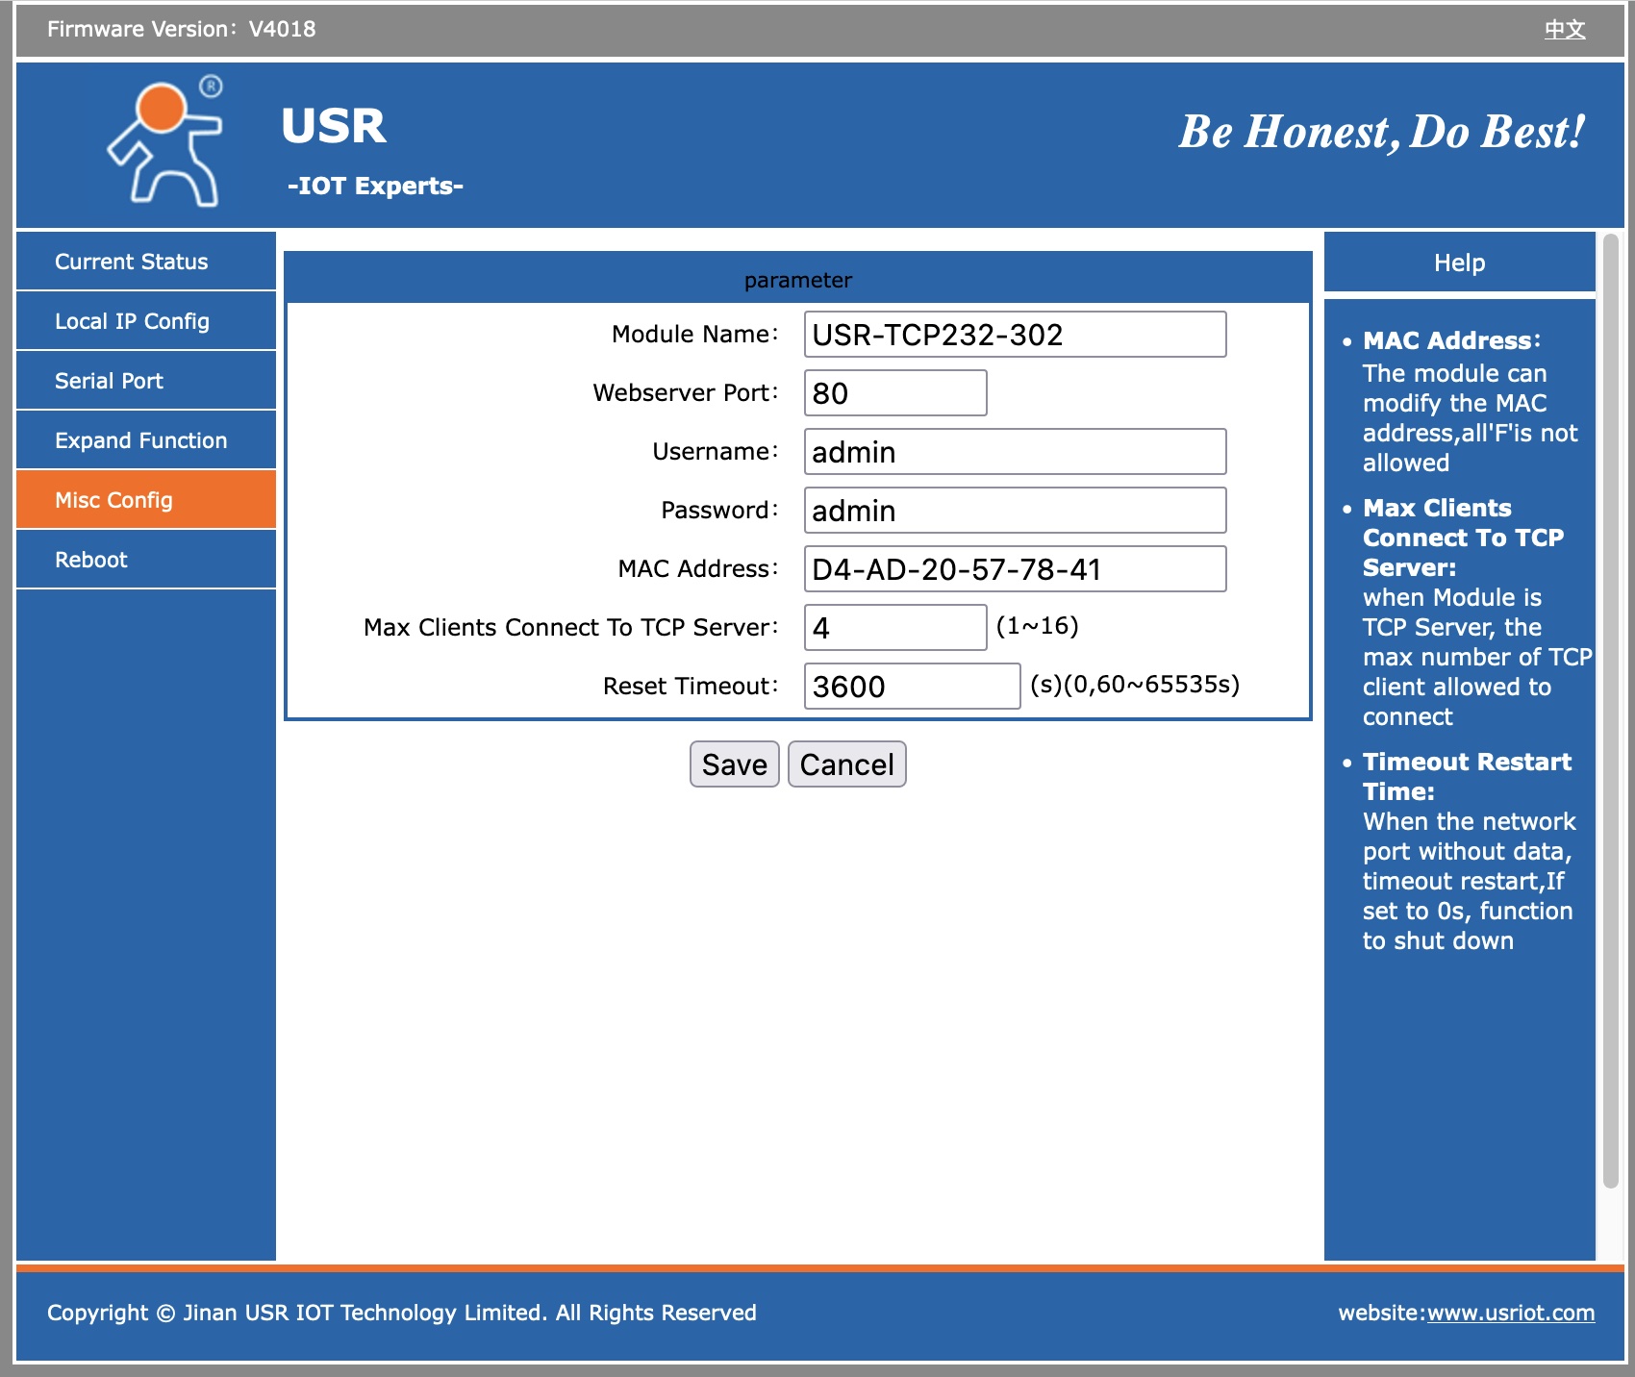The image size is (1635, 1377).
Task: Focus the Reset Timeout input
Action: 911,687
